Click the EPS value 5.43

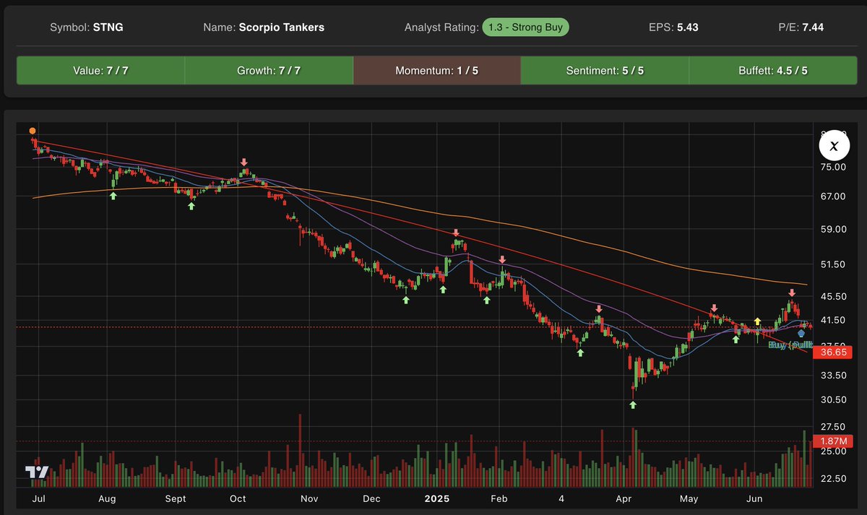(689, 27)
